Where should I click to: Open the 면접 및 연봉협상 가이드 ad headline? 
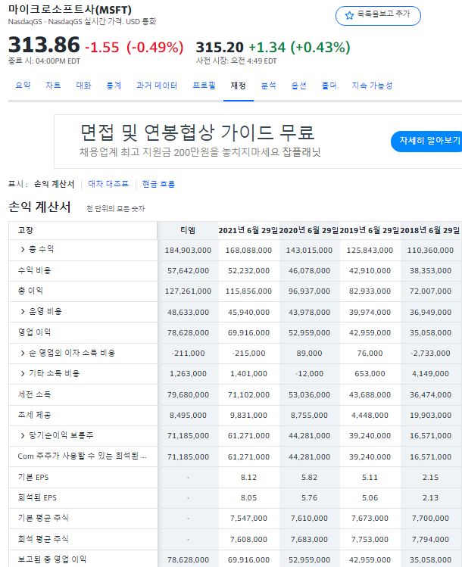(197, 132)
